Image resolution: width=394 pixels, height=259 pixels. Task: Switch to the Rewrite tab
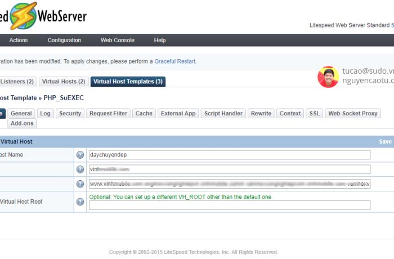(x=261, y=114)
